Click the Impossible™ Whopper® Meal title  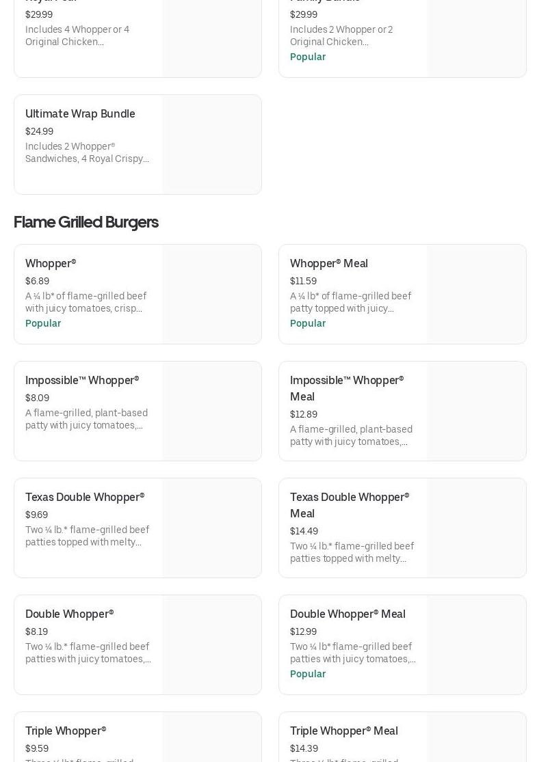coord(346,388)
